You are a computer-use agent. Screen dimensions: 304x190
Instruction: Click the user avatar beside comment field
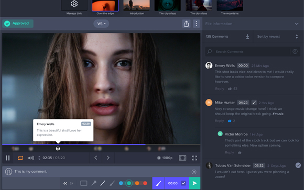8,172
